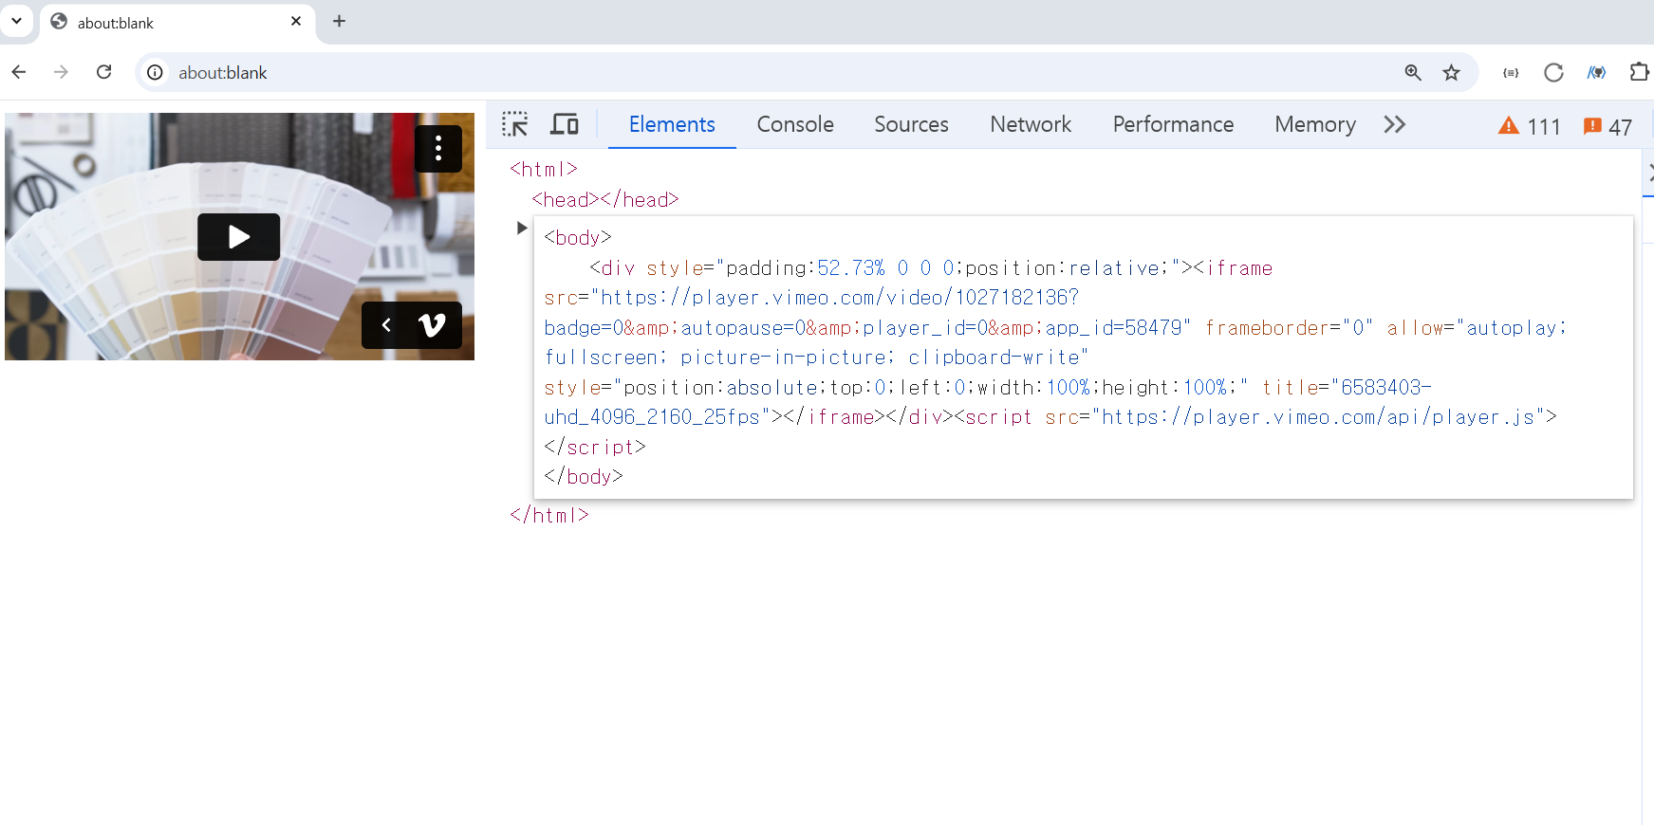The height and width of the screenshot is (825, 1654).
Task: Click the player.js script URL
Action: 1319,417
